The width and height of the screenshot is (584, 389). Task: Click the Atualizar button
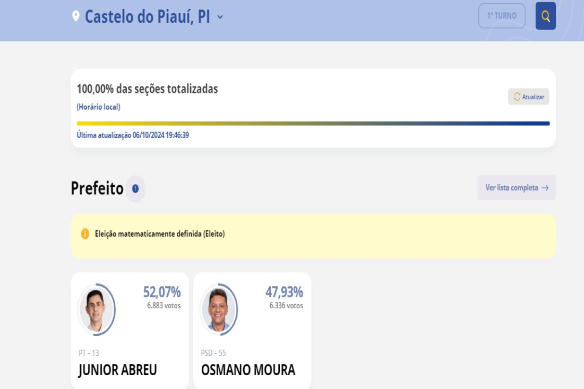(x=528, y=97)
